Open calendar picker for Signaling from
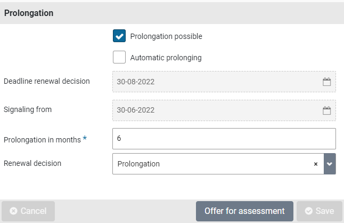 pyautogui.click(x=327, y=111)
